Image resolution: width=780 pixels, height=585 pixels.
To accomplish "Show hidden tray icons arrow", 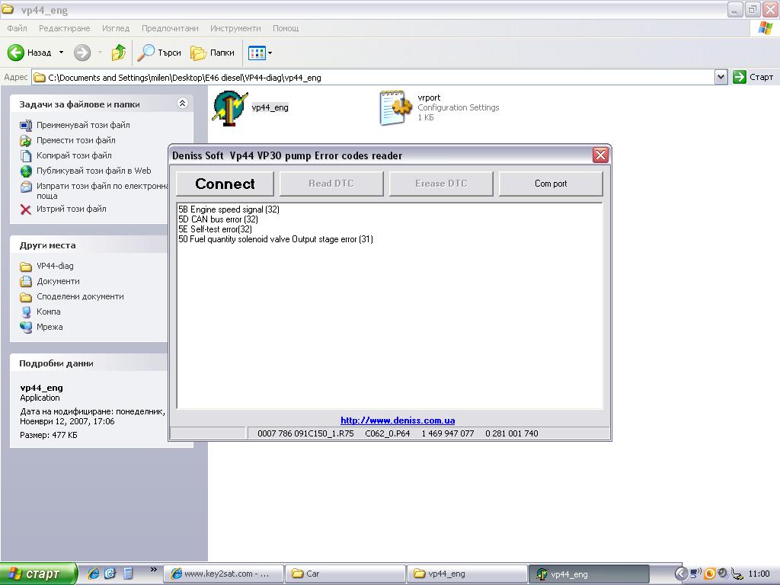I will [681, 574].
